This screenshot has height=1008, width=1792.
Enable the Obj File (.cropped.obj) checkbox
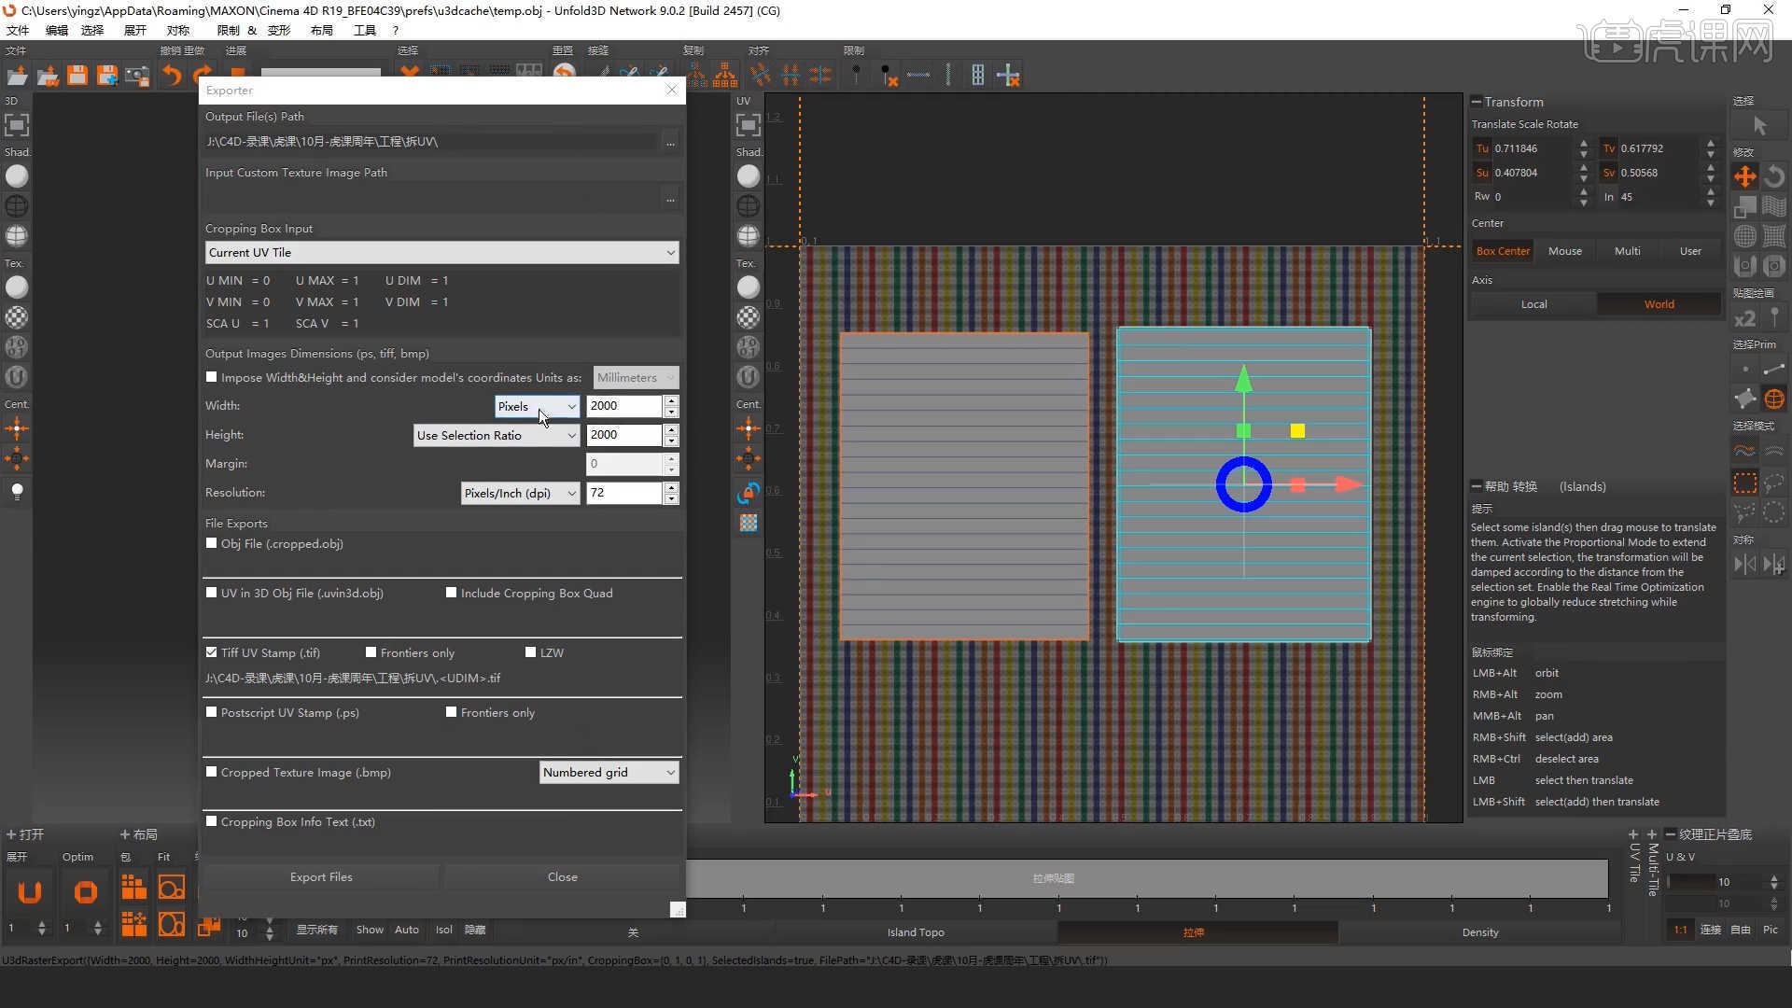212,543
